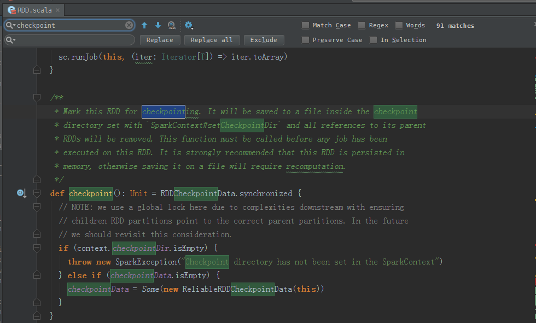Enable the Words checkbox
Viewport: 536px width, 323px height.
click(399, 25)
